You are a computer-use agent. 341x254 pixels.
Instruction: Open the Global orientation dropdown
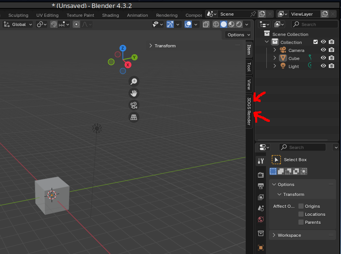pyautogui.click(x=18, y=24)
